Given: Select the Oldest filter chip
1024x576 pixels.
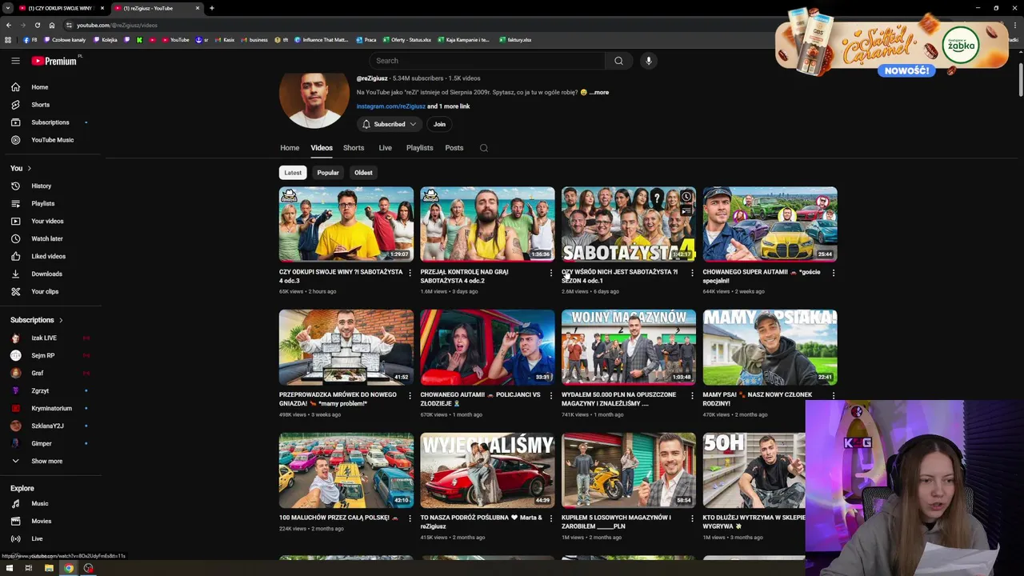Looking at the screenshot, I should [x=363, y=173].
